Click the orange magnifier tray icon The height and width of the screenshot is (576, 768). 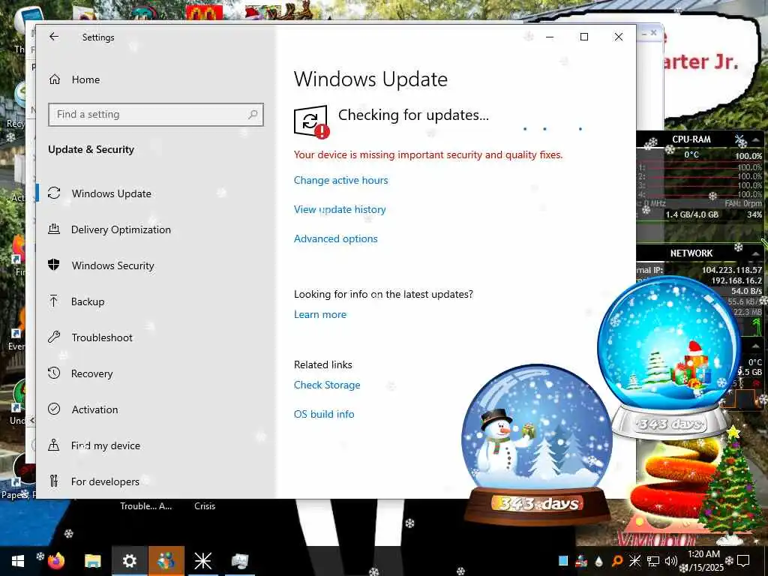pos(617,561)
